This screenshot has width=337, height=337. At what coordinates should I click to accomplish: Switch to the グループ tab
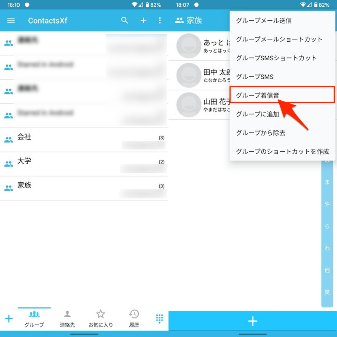coord(34,318)
